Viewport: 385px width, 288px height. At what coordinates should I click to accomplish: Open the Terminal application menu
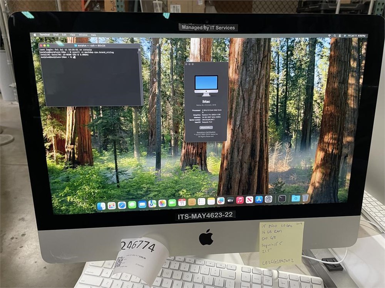point(44,35)
